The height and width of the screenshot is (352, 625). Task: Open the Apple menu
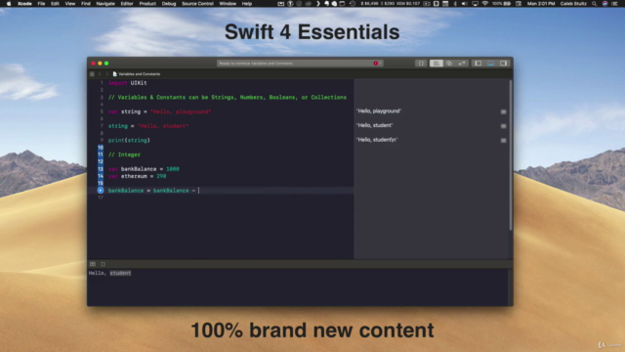[x=9, y=4]
